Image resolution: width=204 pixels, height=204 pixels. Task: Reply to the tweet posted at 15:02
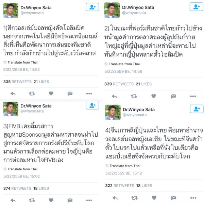click(13, 200)
